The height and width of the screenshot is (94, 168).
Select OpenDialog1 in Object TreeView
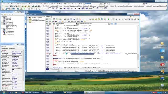coord(10,31)
